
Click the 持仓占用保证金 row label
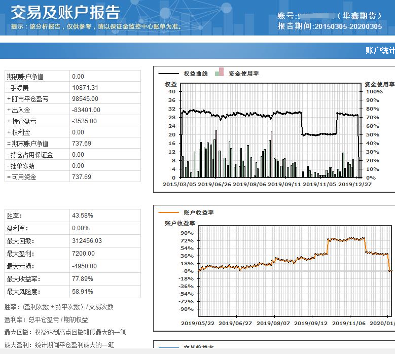click(30, 155)
